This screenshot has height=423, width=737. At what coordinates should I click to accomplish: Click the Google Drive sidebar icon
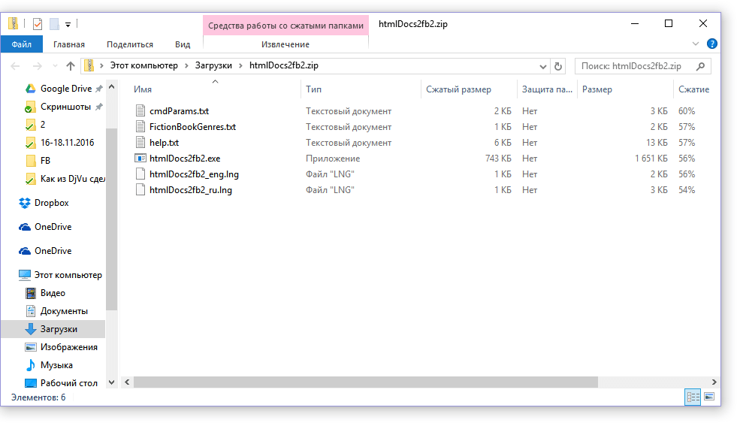coord(31,89)
